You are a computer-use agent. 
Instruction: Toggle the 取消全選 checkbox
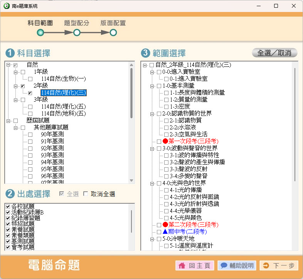click(x=85, y=194)
